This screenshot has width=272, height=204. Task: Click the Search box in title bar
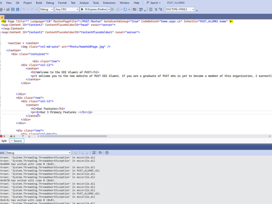point(153,3)
